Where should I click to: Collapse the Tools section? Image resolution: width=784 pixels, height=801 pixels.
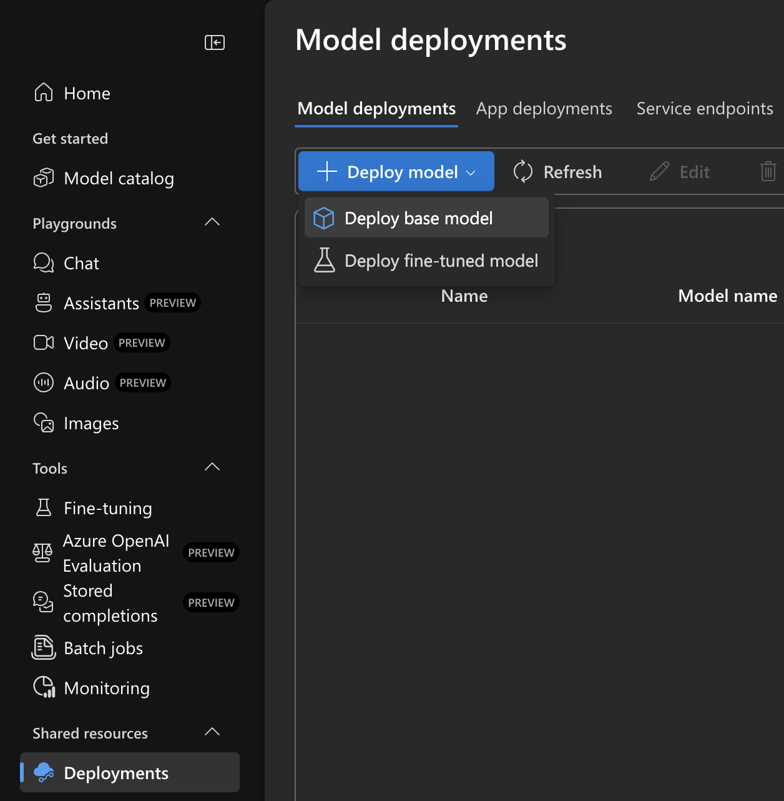tap(212, 467)
